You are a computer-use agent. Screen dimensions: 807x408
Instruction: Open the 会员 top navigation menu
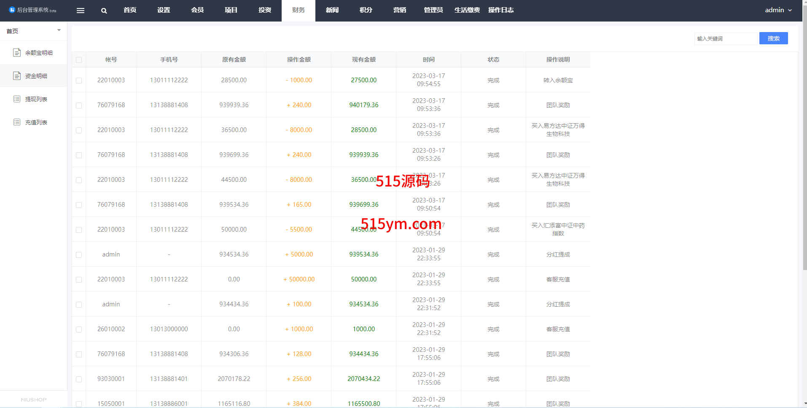(x=197, y=10)
